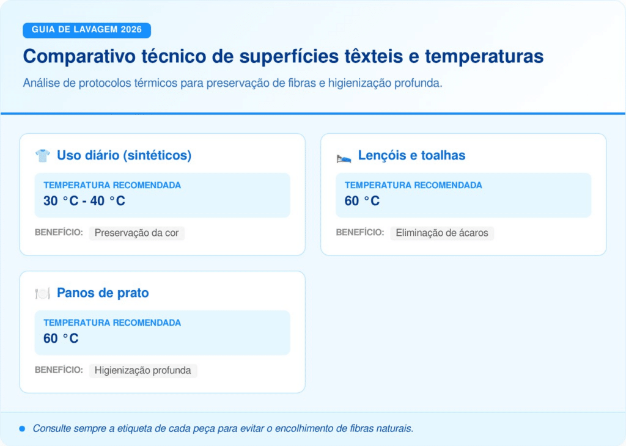Open the Panos de prato heading
The image size is (626, 446).
pos(103,293)
